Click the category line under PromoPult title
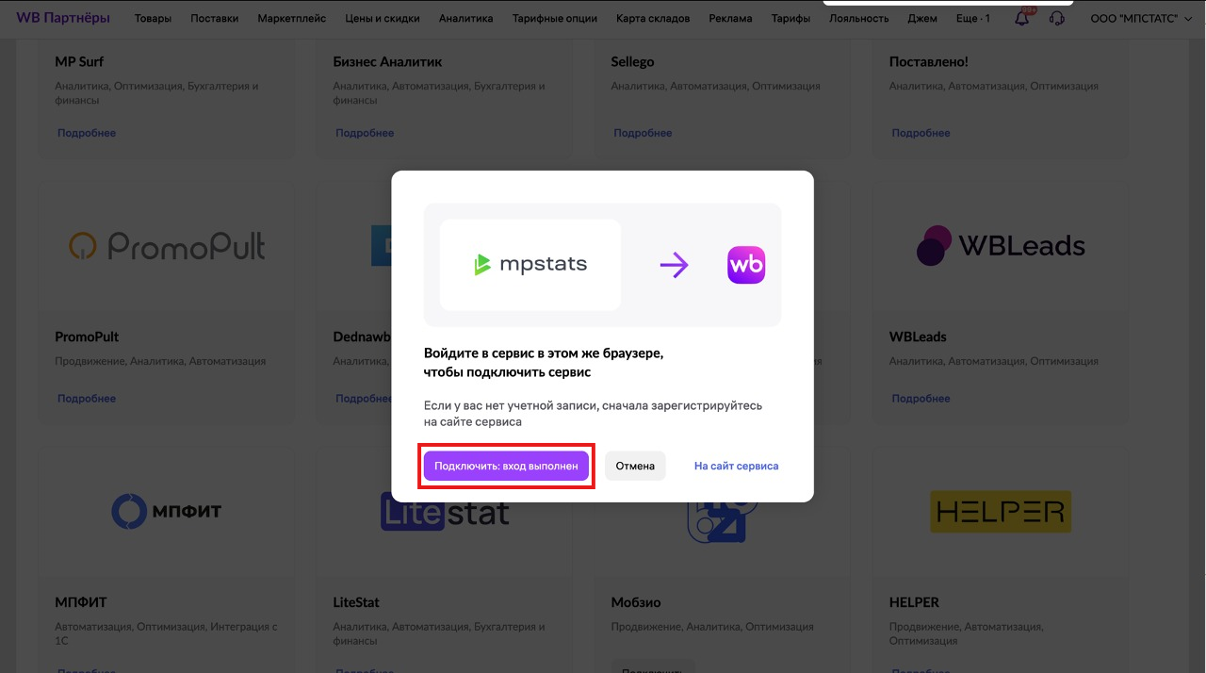This screenshot has height=673, width=1206. (x=160, y=361)
